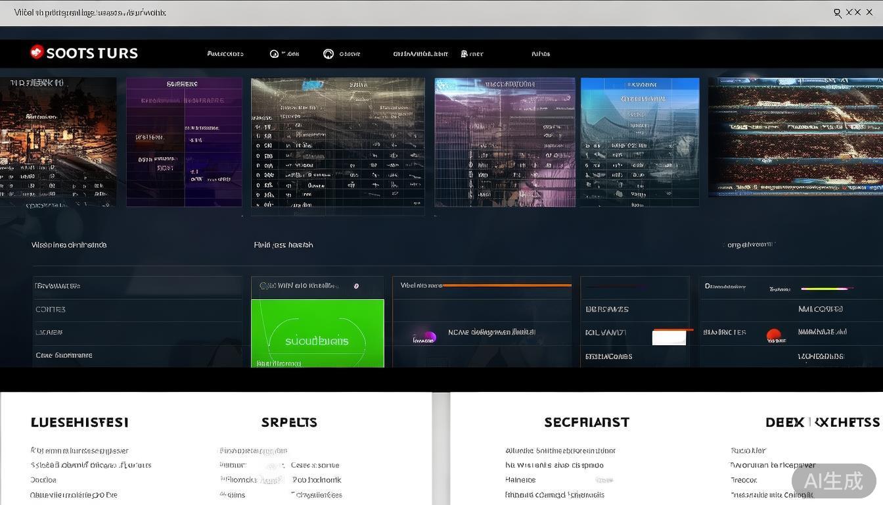Click the yellow-pink gradient bar in right panel

point(826,288)
